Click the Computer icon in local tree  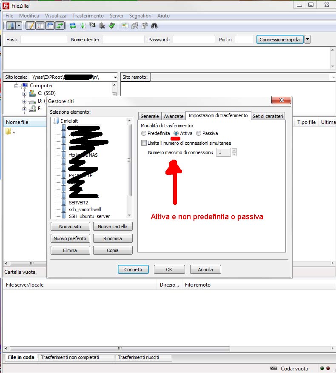(x=25, y=86)
